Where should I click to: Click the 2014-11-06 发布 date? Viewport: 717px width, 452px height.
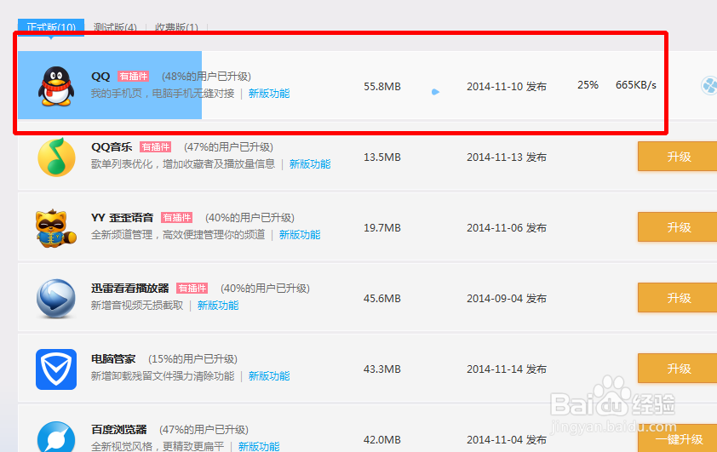coord(507,228)
